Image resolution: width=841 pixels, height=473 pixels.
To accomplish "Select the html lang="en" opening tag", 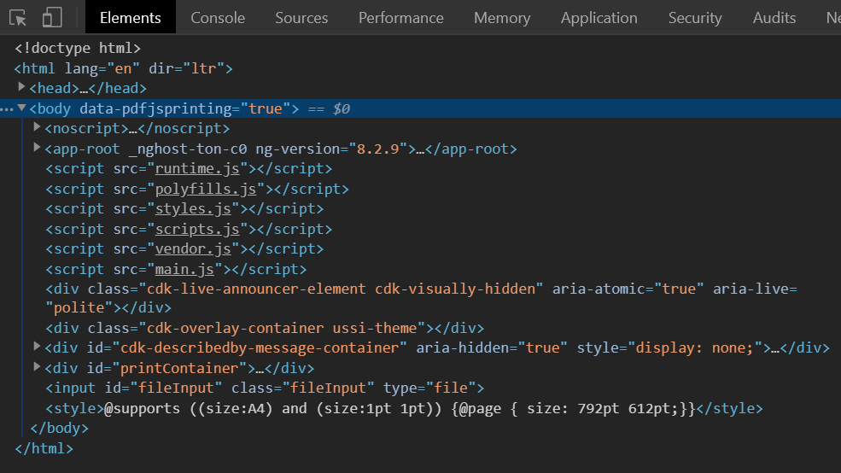I will coord(123,68).
